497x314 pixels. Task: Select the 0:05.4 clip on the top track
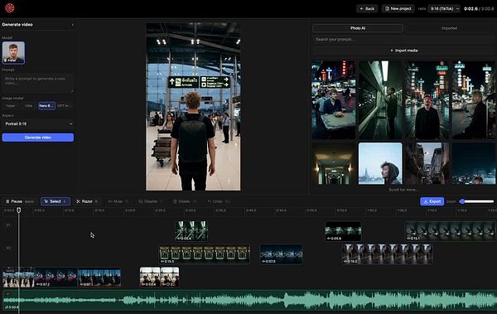coord(191,231)
